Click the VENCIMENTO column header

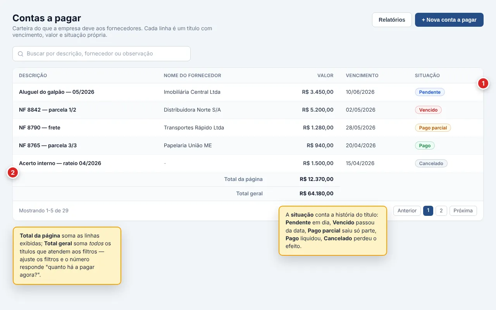pos(362,76)
